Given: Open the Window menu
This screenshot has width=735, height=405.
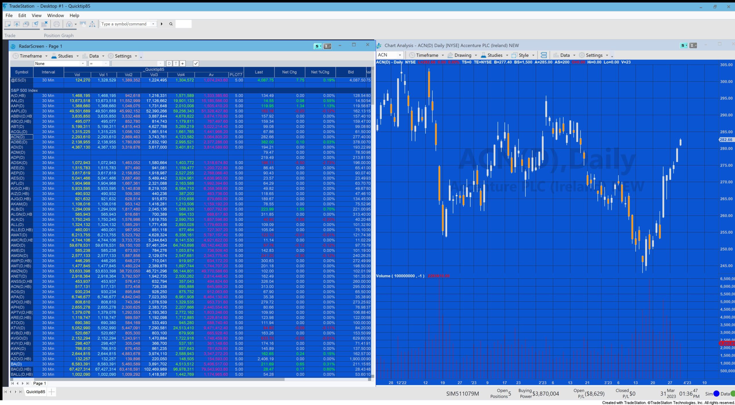Looking at the screenshot, I should (55, 15).
